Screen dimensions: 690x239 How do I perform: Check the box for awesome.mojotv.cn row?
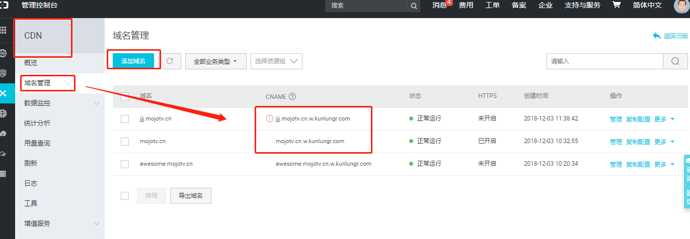pyautogui.click(x=125, y=164)
